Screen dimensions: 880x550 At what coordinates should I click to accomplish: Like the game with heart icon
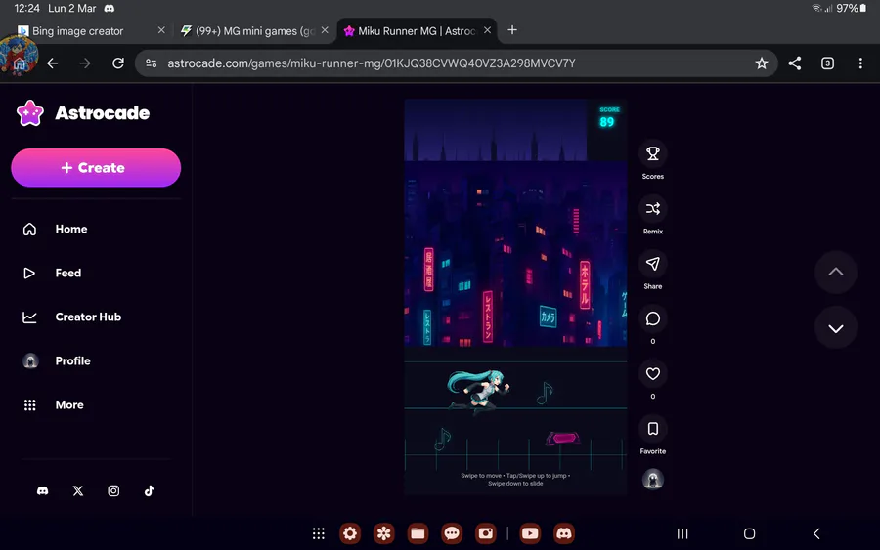point(653,373)
